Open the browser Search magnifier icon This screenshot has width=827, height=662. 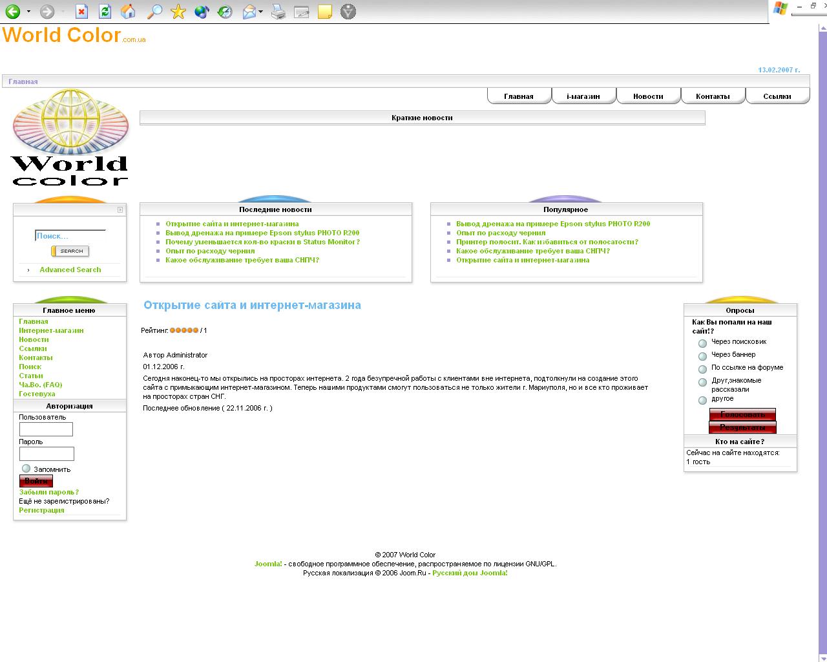(x=154, y=12)
